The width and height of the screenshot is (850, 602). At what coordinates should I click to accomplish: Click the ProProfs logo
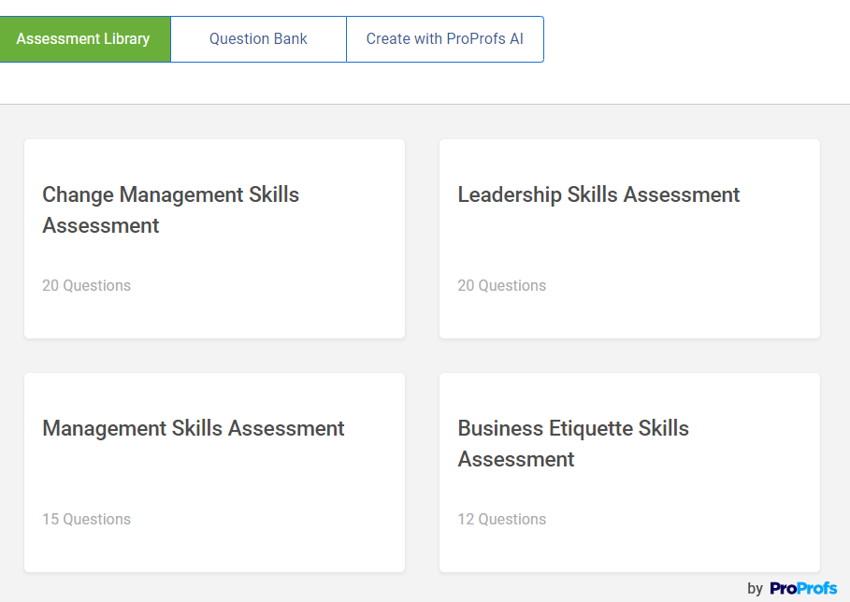(803, 588)
